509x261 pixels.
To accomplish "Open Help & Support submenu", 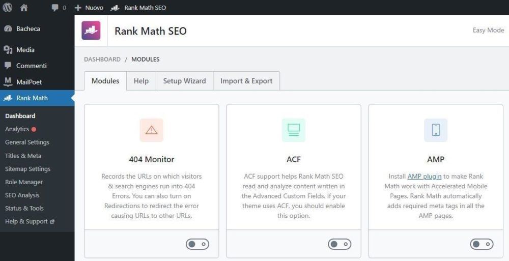I will pos(26,222).
